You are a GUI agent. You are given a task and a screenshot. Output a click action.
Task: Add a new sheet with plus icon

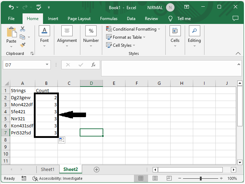click(x=97, y=170)
